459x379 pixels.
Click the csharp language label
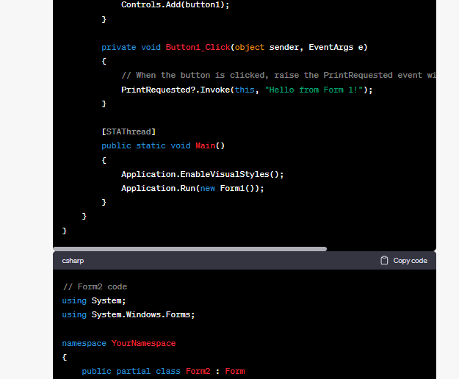(x=73, y=261)
